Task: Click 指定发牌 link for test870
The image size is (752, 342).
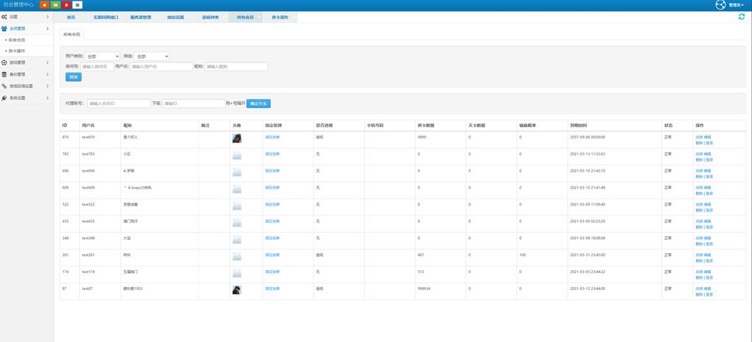Action: [272, 137]
